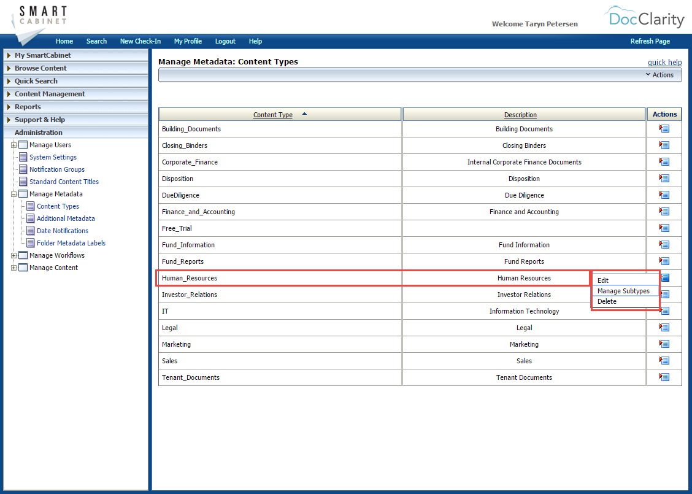Click the Notification Groups page icon
The height and width of the screenshot is (494, 692).
click(x=23, y=169)
